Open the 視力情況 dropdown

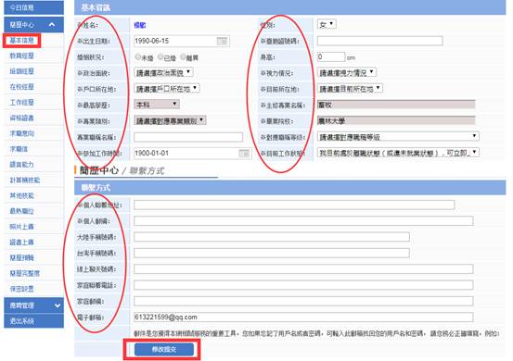[347, 72]
